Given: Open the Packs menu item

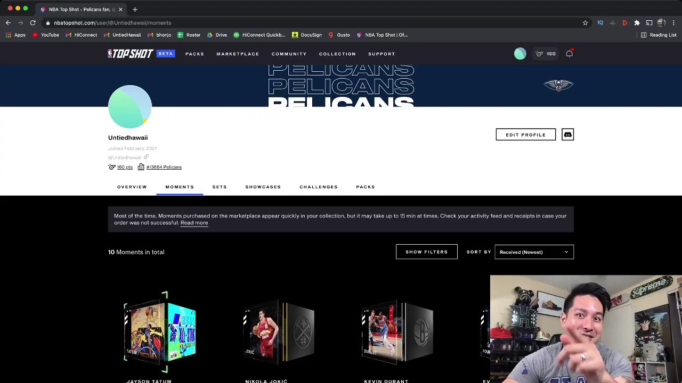Looking at the screenshot, I should pyautogui.click(x=194, y=54).
